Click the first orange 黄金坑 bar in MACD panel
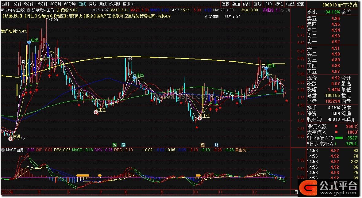Viewport: 362px width, 198px height. [x=83, y=175]
